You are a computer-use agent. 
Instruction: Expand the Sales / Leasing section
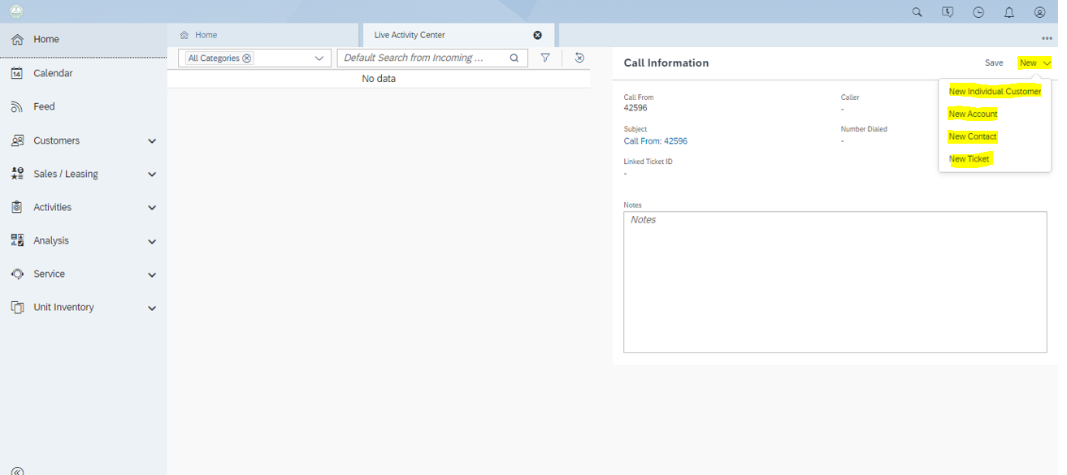pos(151,175)
